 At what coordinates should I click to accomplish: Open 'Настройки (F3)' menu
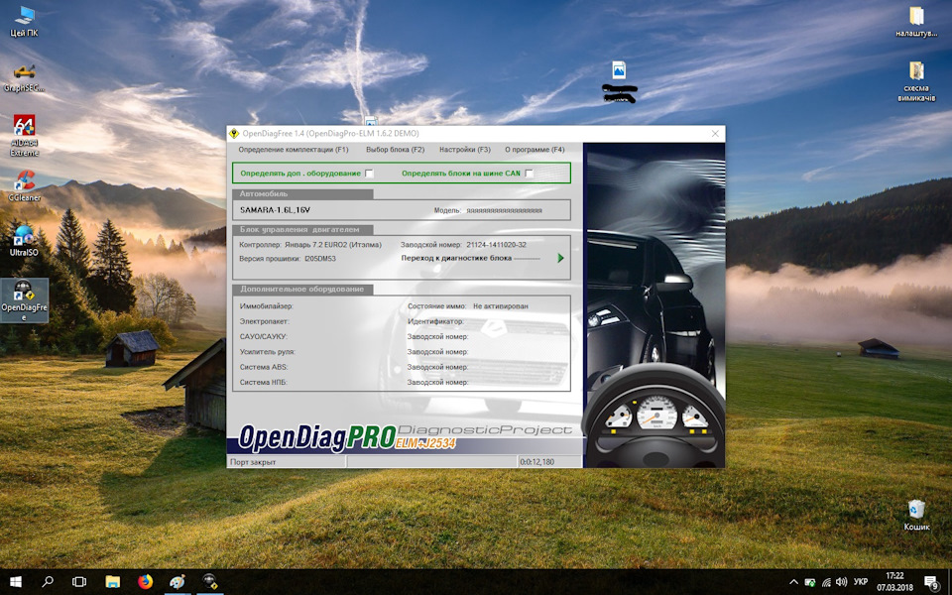coord(464,150)
